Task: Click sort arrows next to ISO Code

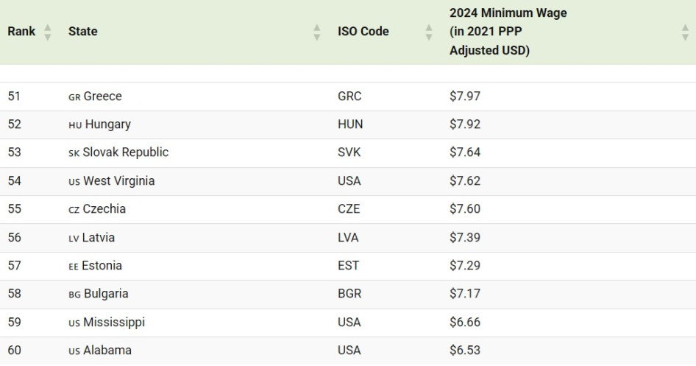Action: [429, 32]
